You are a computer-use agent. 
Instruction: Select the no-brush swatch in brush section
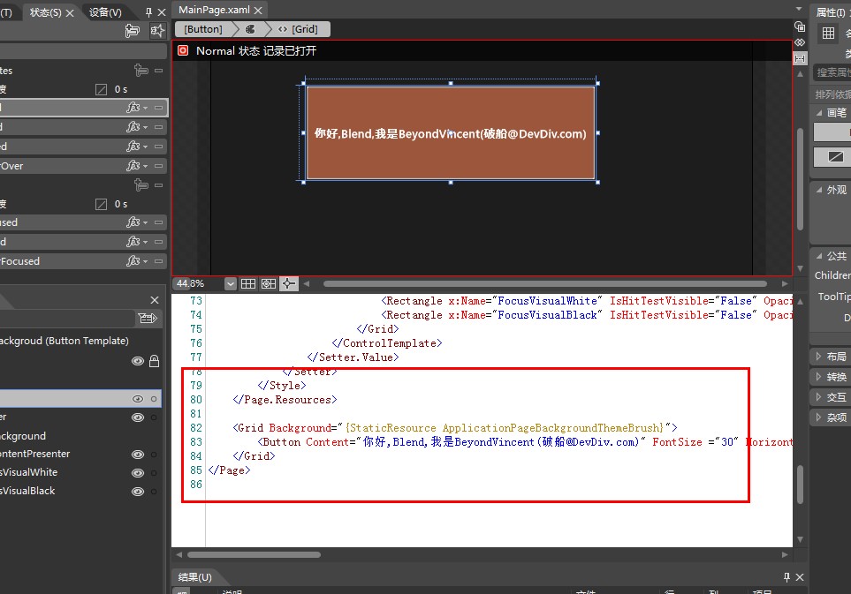coord(835,157)
